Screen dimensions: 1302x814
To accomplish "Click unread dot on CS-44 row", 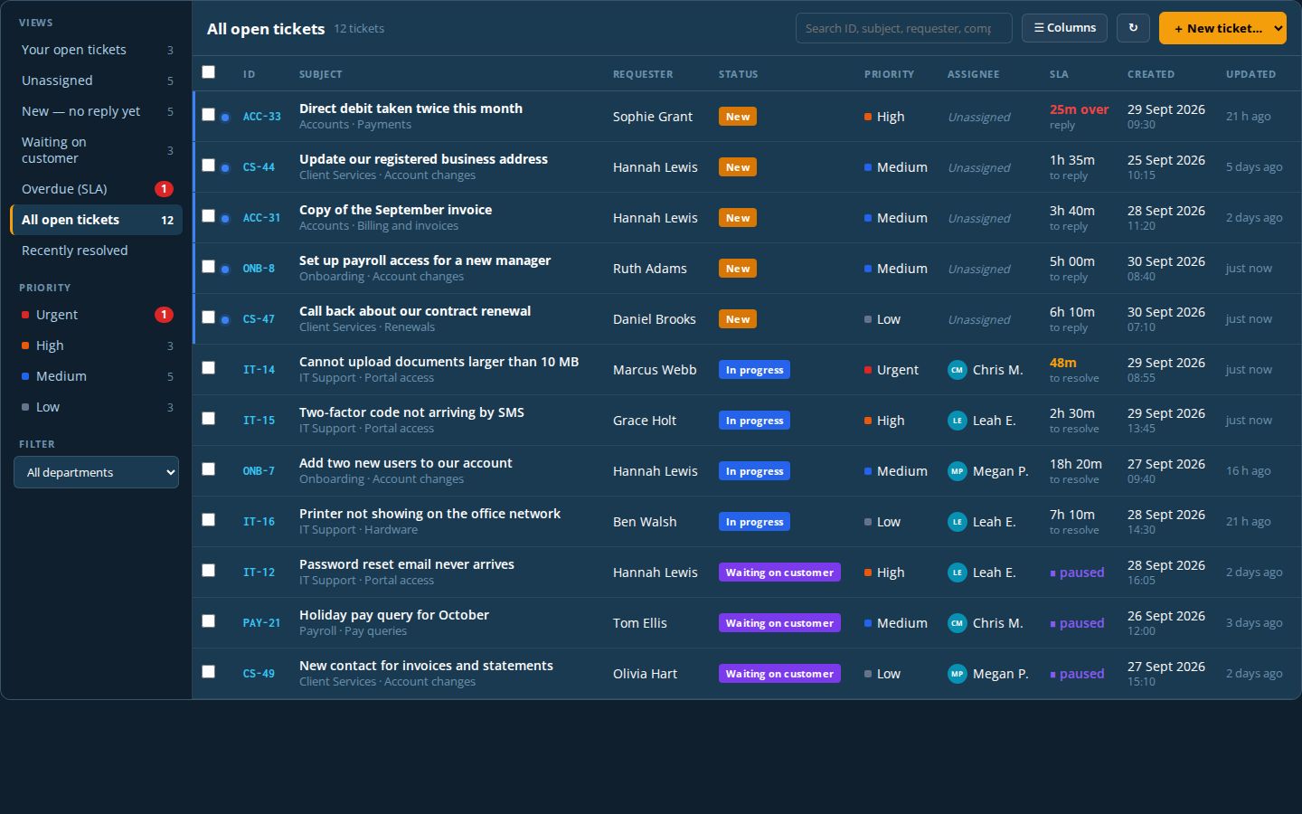I will (x=225, y=167).
